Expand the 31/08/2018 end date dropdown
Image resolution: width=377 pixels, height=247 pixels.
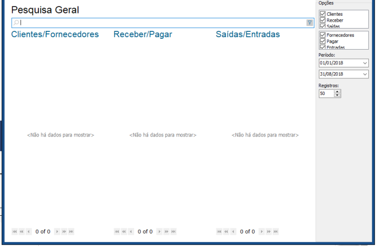365,74
